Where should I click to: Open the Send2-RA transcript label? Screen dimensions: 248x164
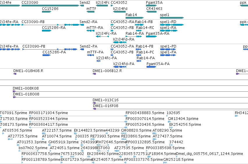point(88,22)
